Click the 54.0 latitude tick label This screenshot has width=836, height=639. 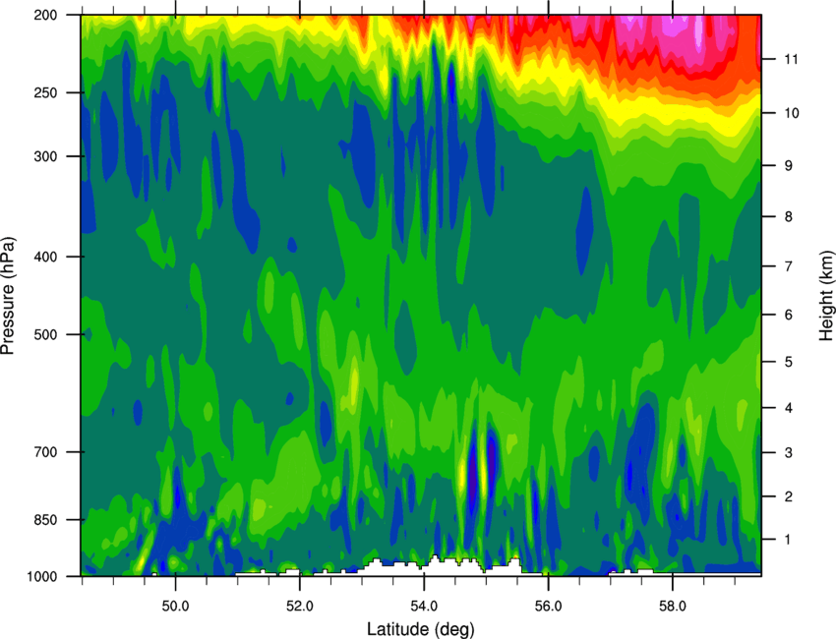click(x=424, y=607)
